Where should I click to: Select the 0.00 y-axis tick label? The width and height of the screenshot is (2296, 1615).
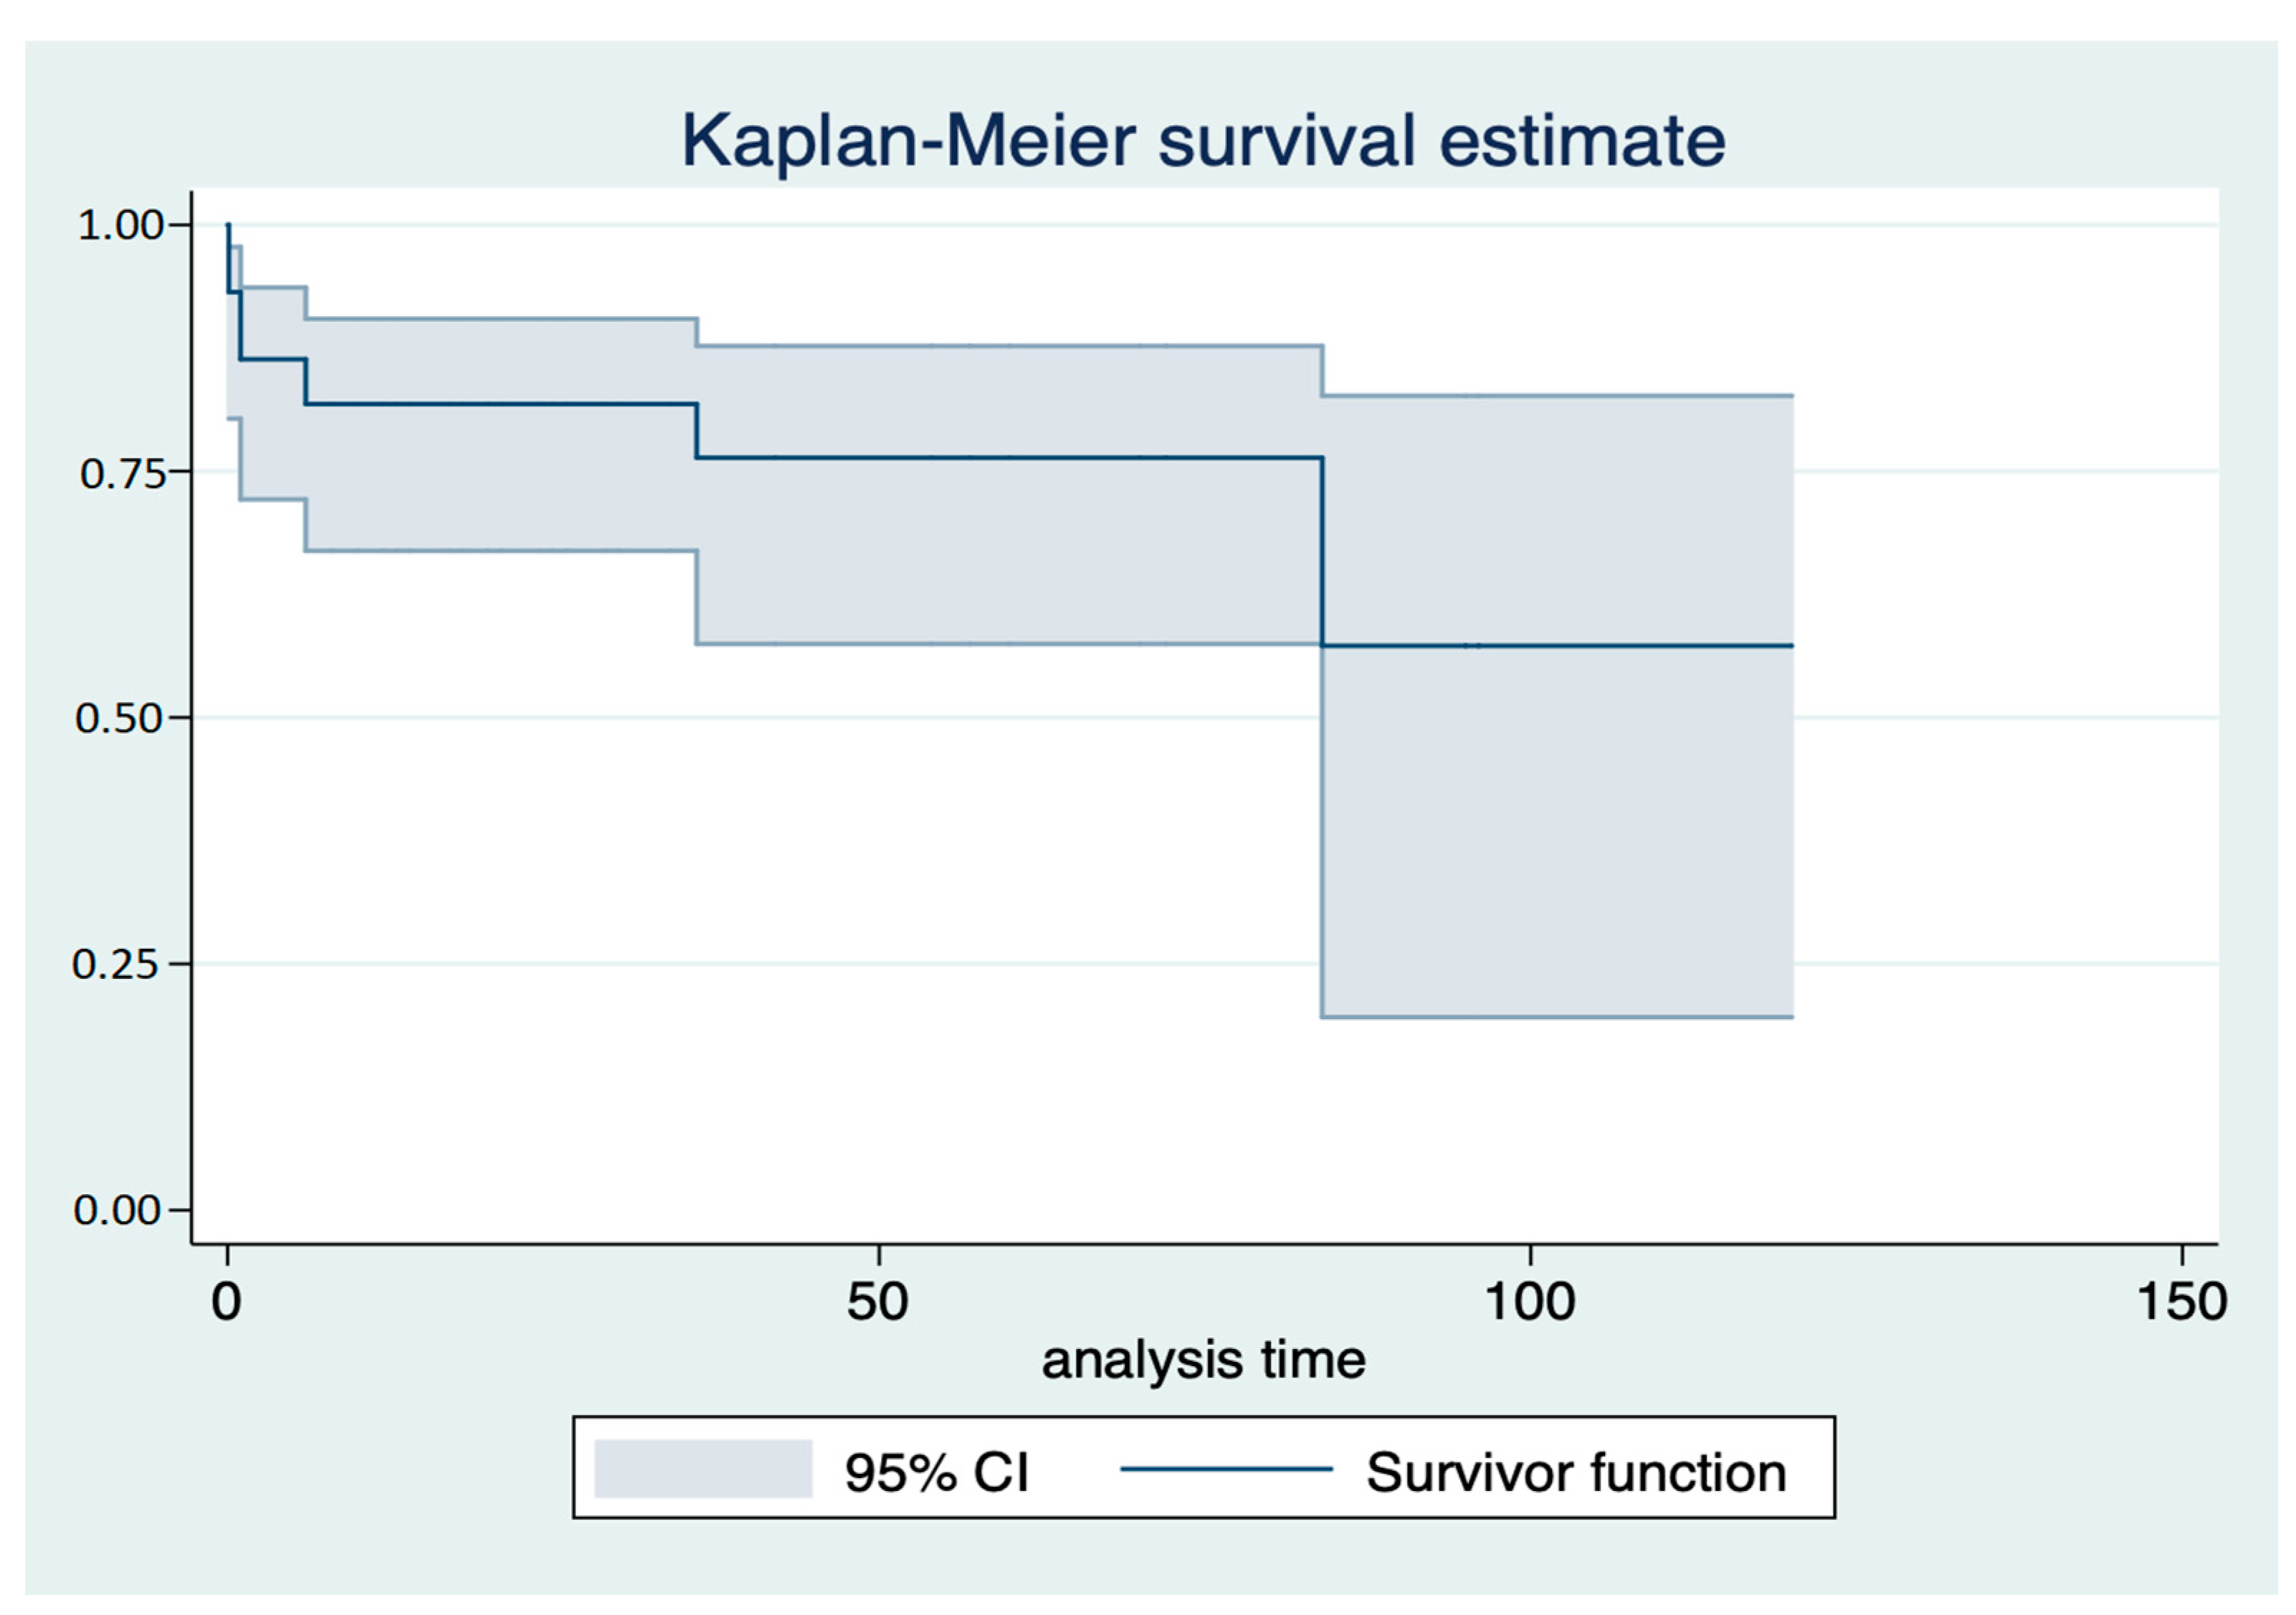[117, 1211]
